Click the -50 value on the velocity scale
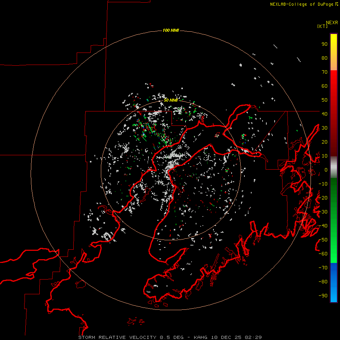340x340 pixels. (323, 240)
